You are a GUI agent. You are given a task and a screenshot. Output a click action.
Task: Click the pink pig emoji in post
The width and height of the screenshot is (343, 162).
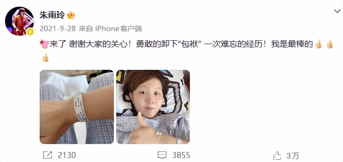click(x=44, y=44)
